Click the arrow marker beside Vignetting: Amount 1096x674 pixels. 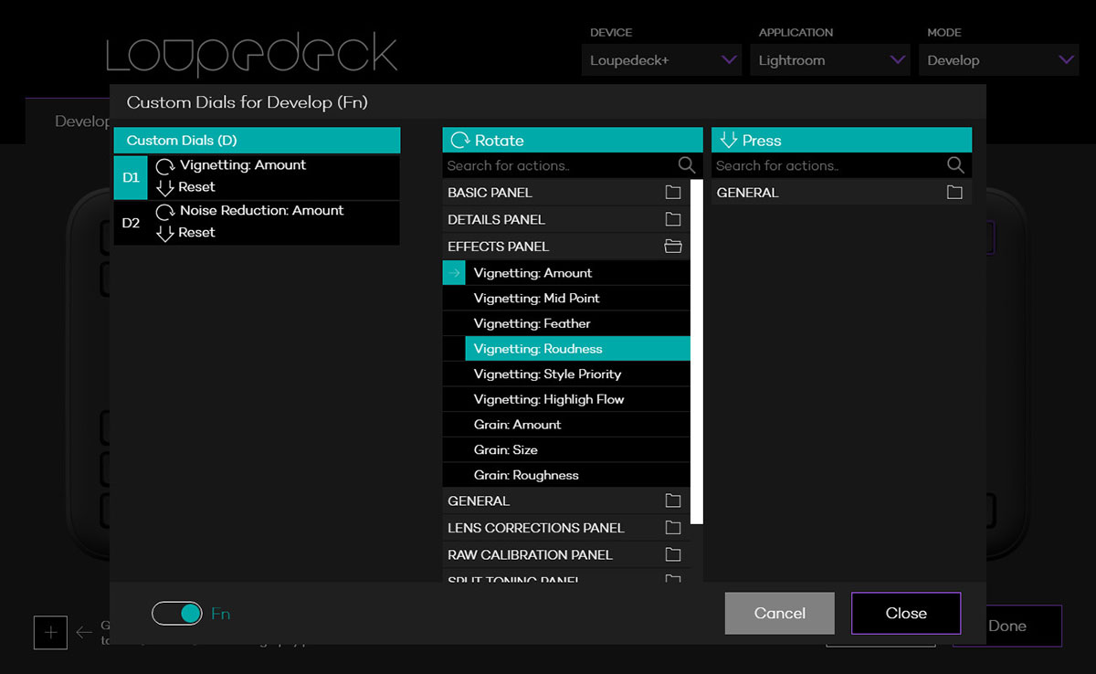[x=454, y=273]
